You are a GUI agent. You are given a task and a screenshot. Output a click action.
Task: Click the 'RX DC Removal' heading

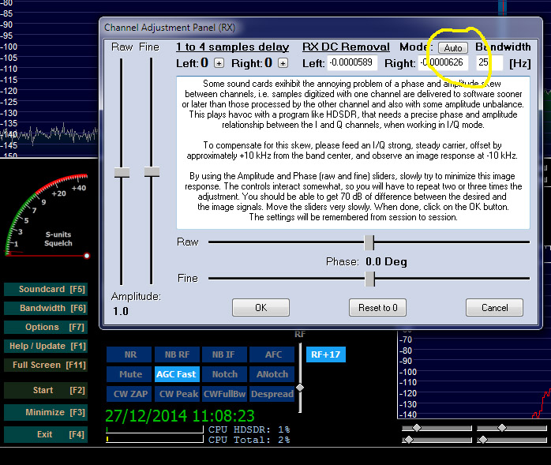pos(346,47)
